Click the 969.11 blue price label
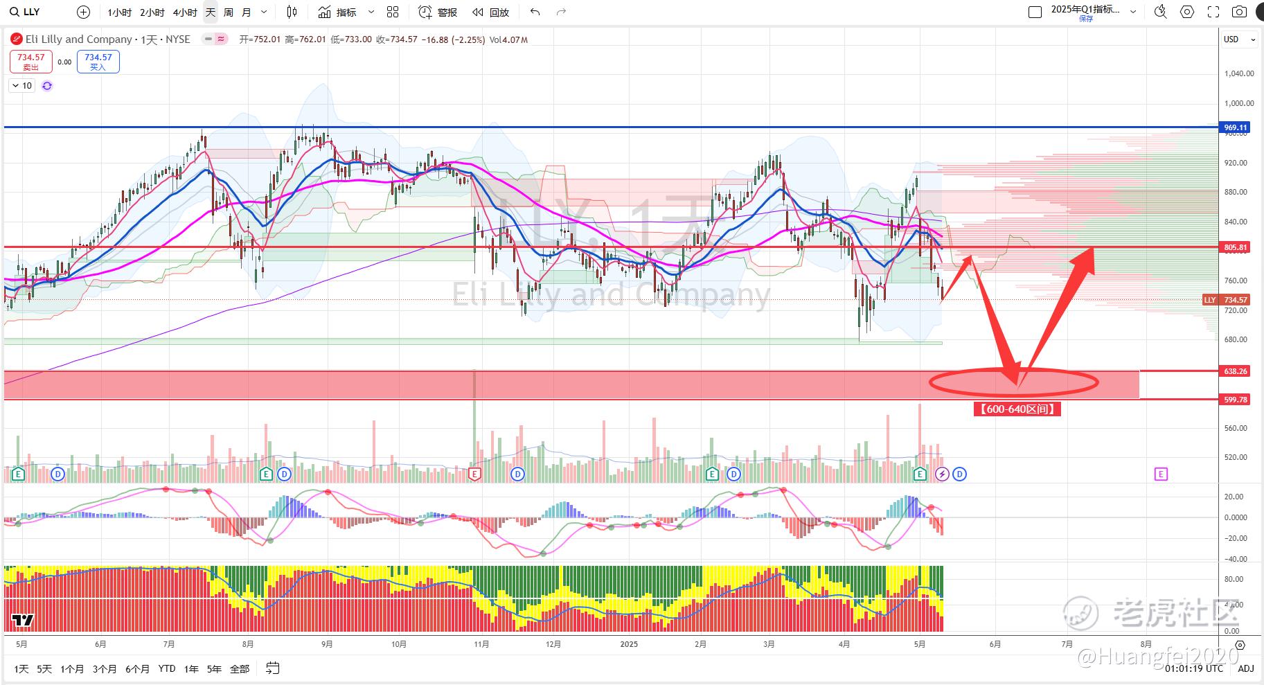This screenshot has width=1264, height=685. point(1235,127)
